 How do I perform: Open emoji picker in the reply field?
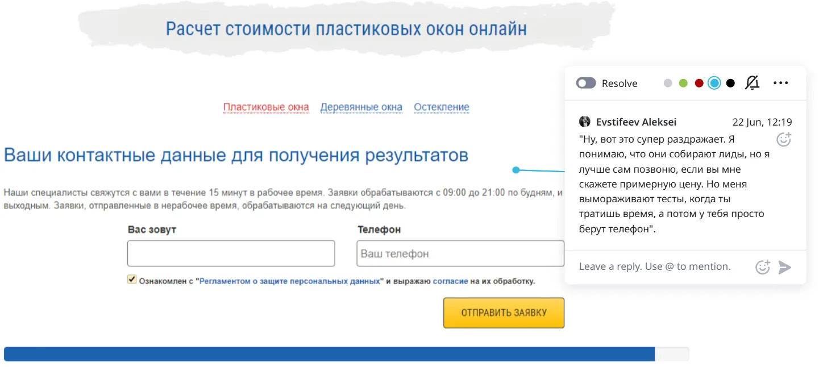(x=762, y=267)
